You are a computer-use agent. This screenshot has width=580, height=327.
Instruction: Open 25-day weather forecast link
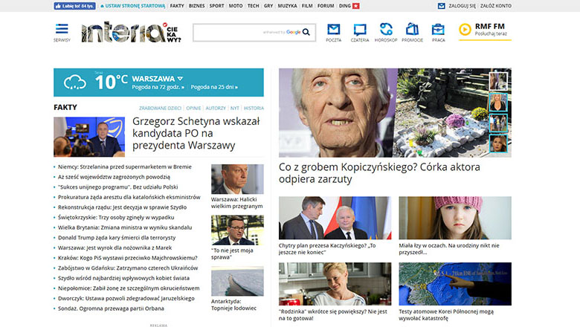tap(216, 88)
